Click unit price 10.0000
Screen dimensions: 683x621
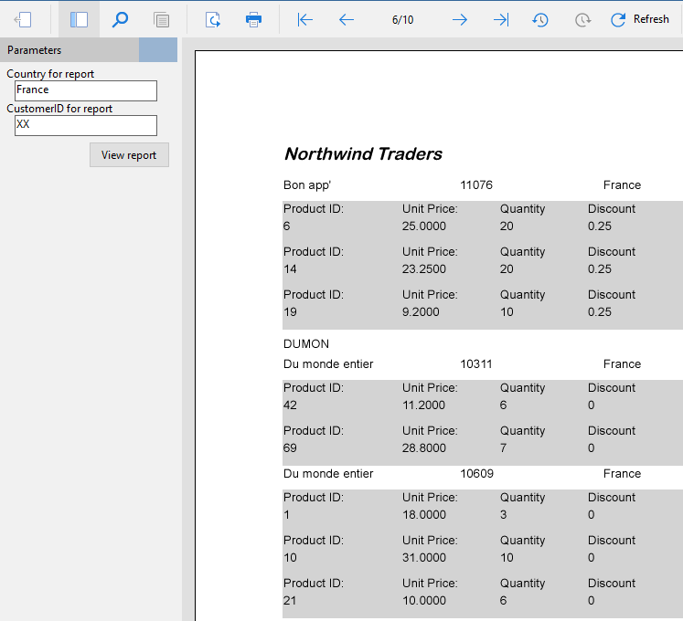[424, 601]
